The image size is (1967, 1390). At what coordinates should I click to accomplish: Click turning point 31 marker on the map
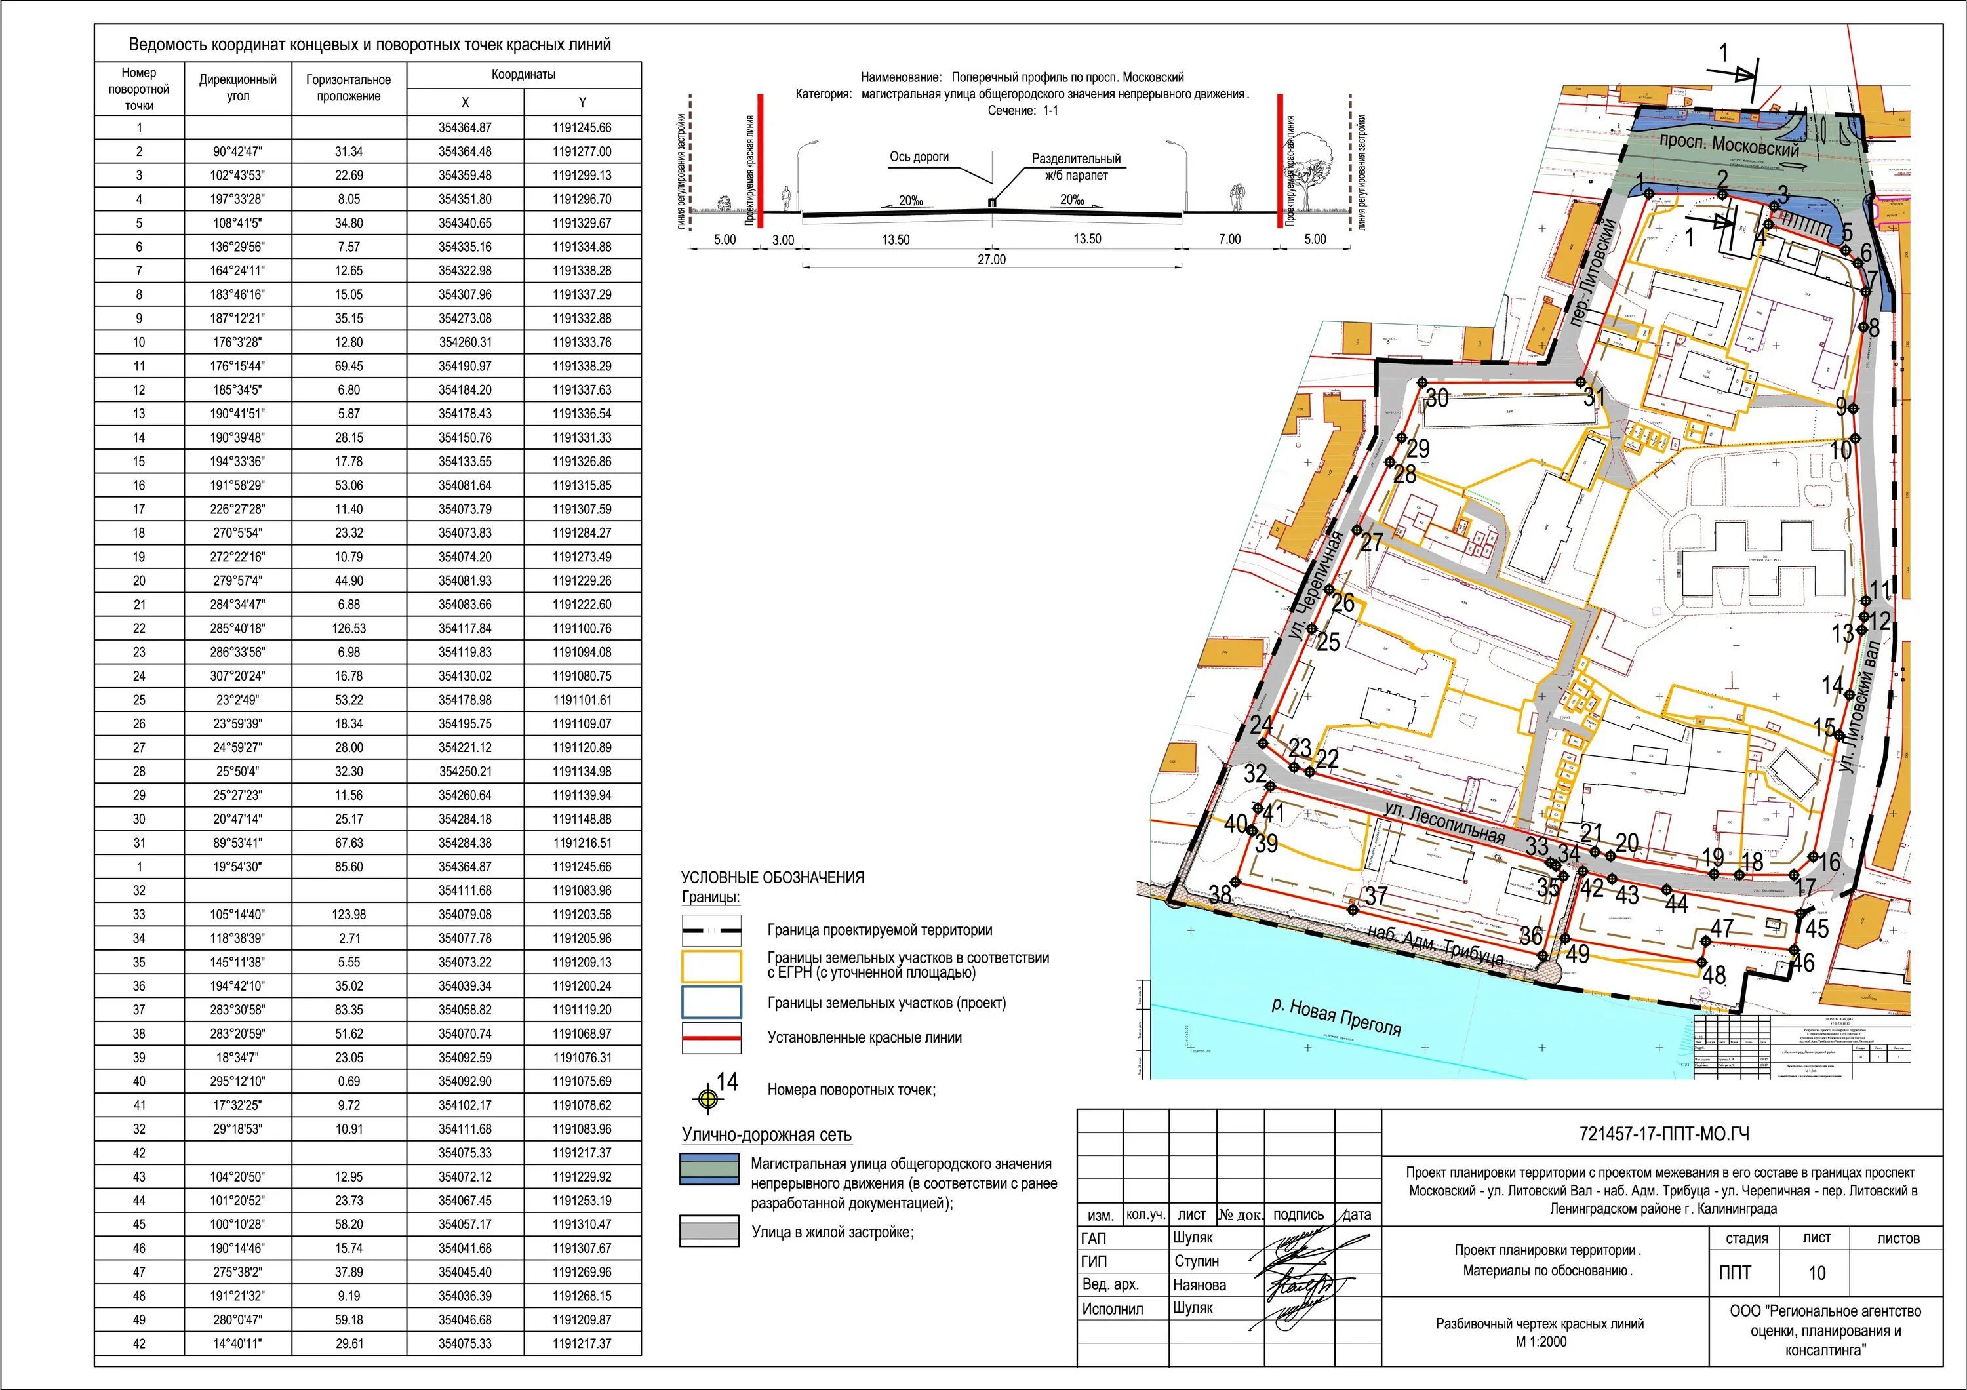pyautogui.click(x=1581, y=382)
